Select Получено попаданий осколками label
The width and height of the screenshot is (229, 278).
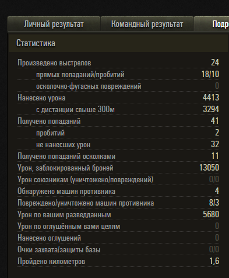point(66,157)
